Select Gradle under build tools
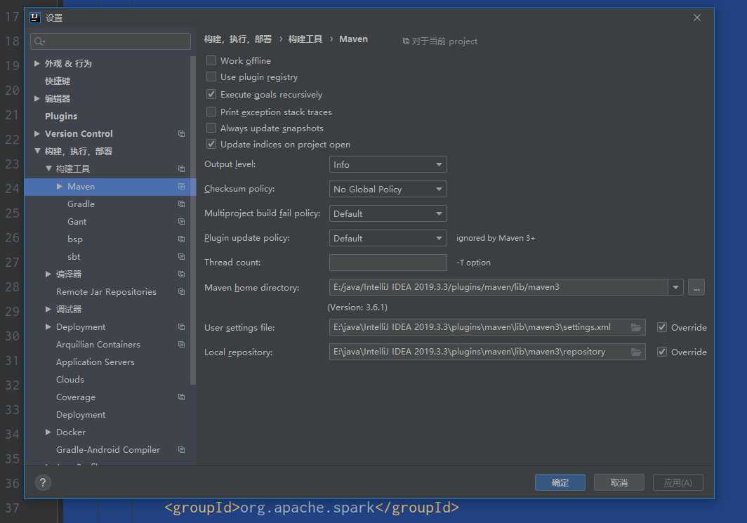 point(81,204)
